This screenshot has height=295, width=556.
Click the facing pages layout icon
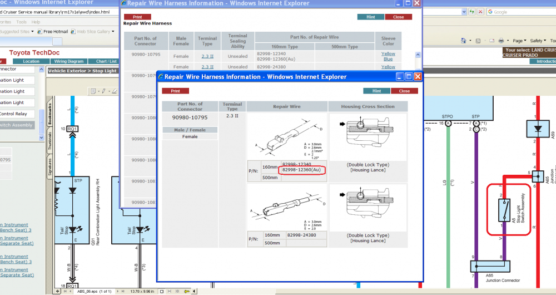click(177, 292)
